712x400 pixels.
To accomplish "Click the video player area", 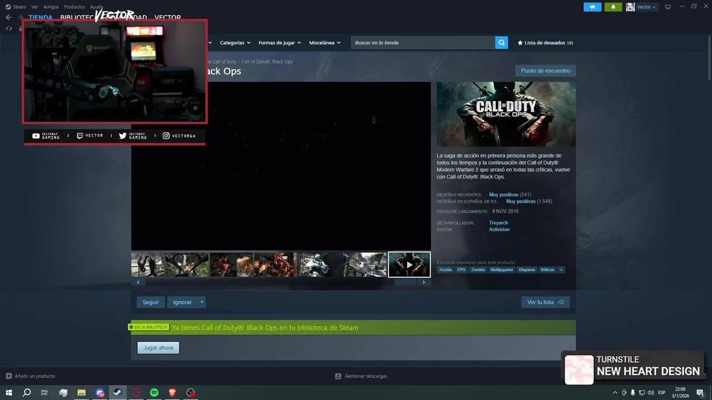I will click(281, 166).
